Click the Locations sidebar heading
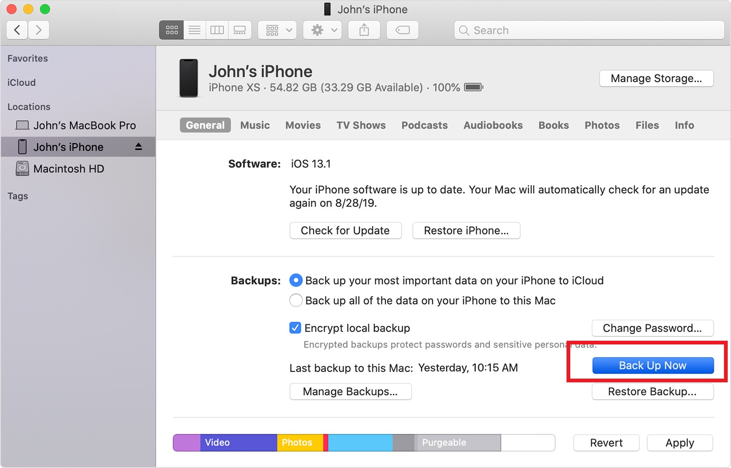731x468 pixels. pyautogui.click(x=29, y=107)
